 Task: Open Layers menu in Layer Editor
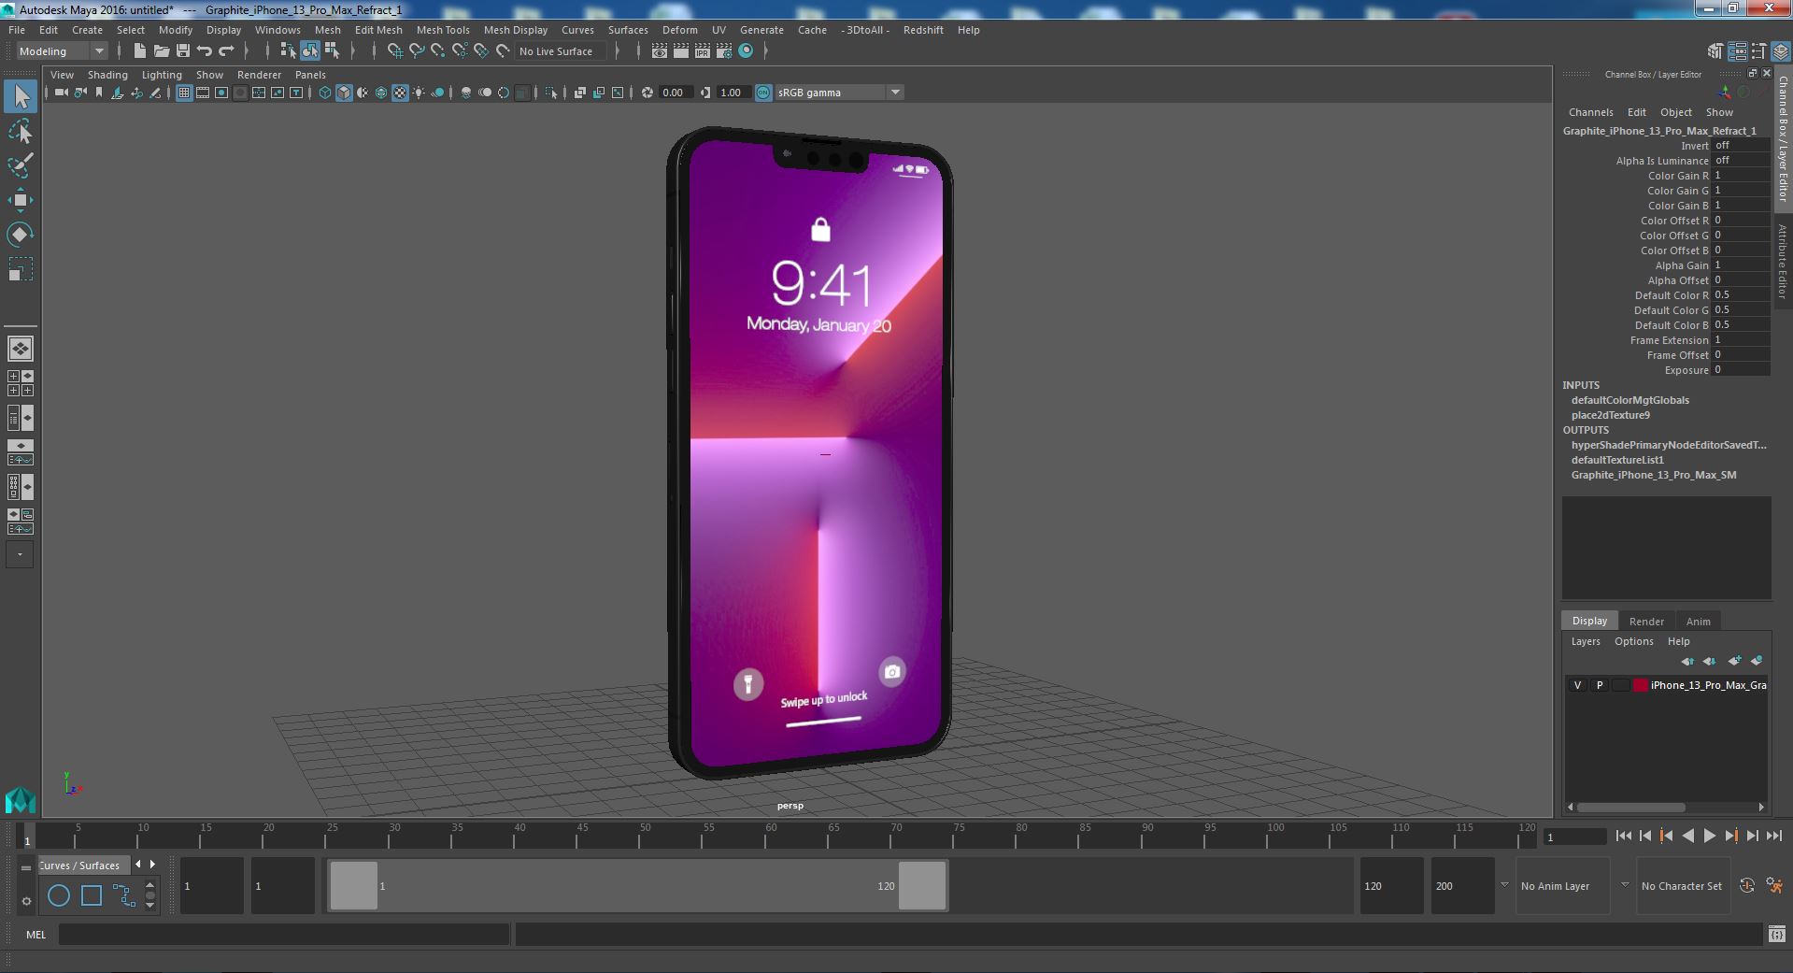(1586, 641)
